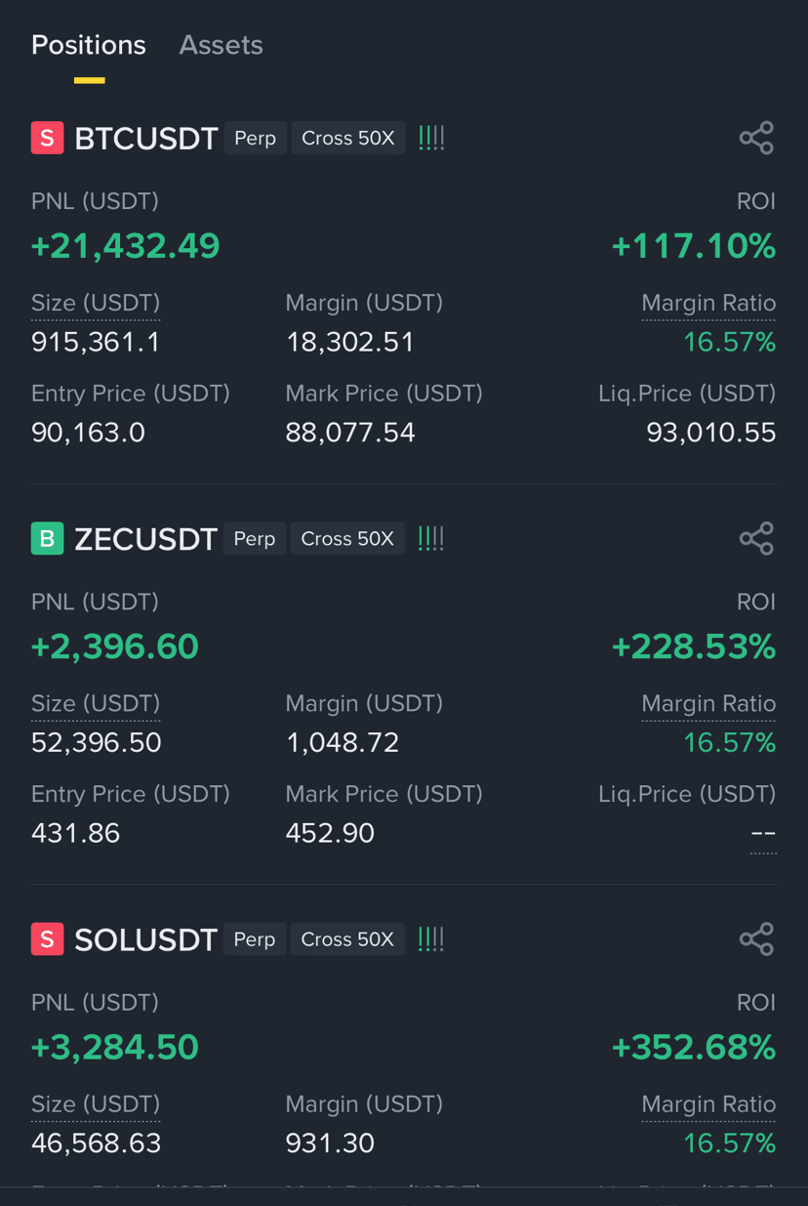This screenshot has height=1206, width=808.
Task: Share the BTCUSDT position
Action: point(756,138)
